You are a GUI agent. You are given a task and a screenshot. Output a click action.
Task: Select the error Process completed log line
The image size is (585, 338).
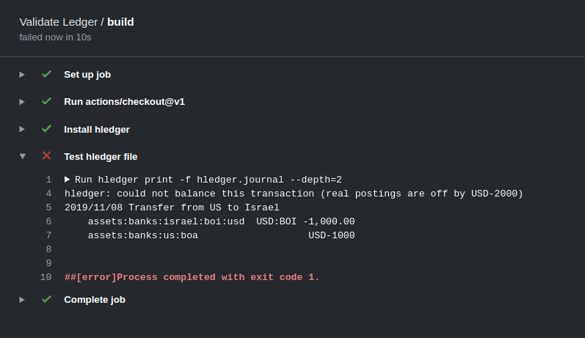pos(192,277)
